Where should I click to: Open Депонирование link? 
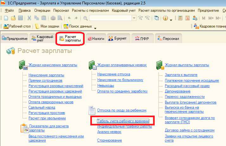click(178, 91)
